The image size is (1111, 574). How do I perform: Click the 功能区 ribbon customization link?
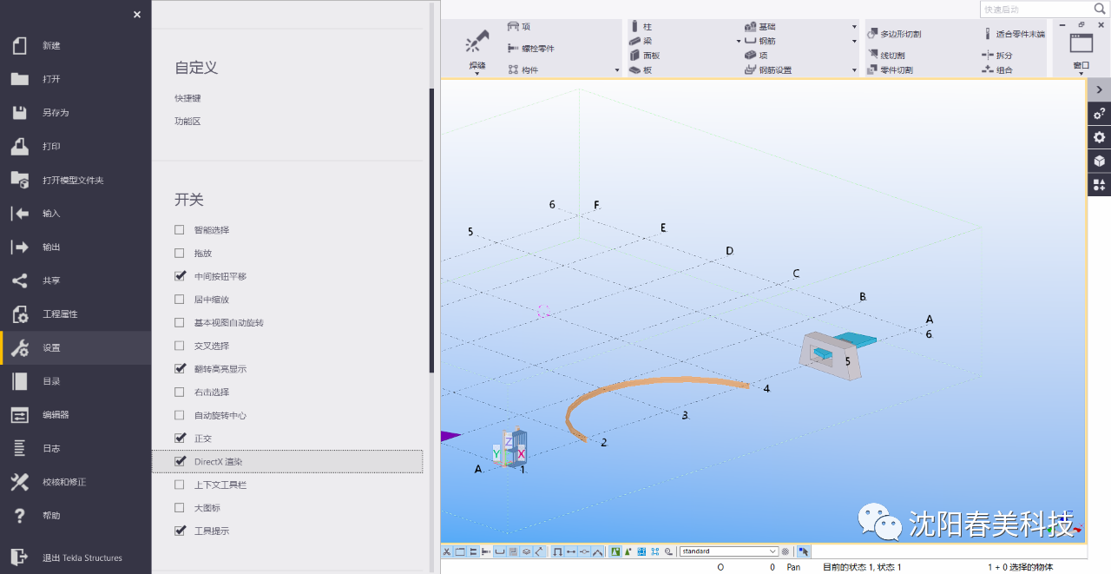tap(187, 122)
